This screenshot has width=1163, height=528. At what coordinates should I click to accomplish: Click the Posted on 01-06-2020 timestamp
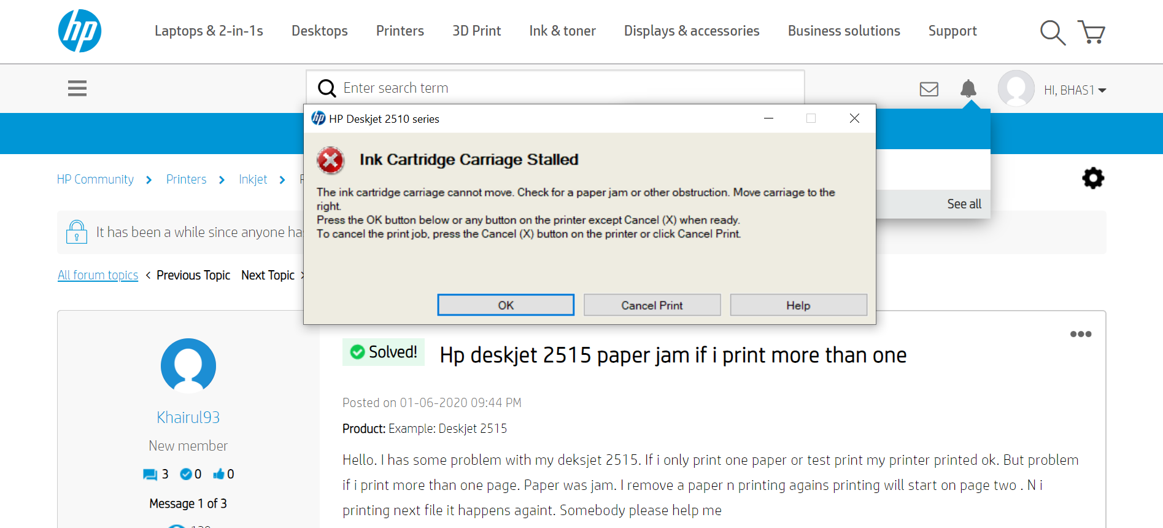(x=432, y=403)
